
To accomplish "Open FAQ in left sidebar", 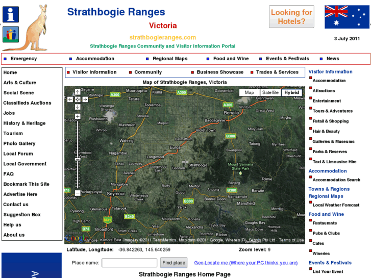I will click(9, 174).
